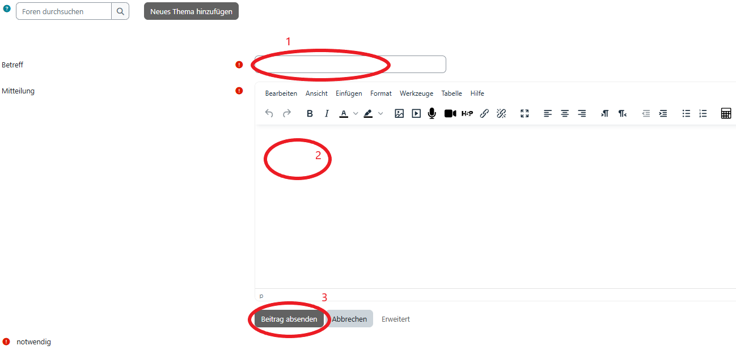Apply the text color swatch button

pyautogui.click(x=344, y=113)
